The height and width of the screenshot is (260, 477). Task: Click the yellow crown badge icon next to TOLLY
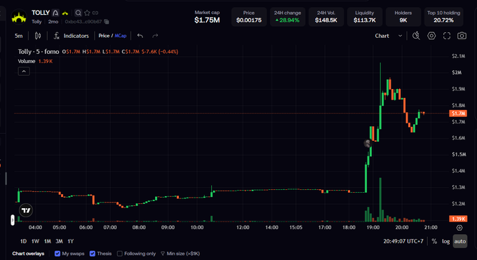tap(65, 13)
